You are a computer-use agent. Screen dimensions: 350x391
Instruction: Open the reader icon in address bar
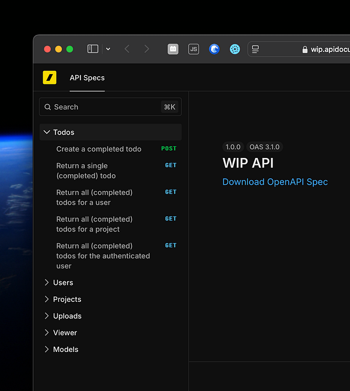[x=256, y=50]
